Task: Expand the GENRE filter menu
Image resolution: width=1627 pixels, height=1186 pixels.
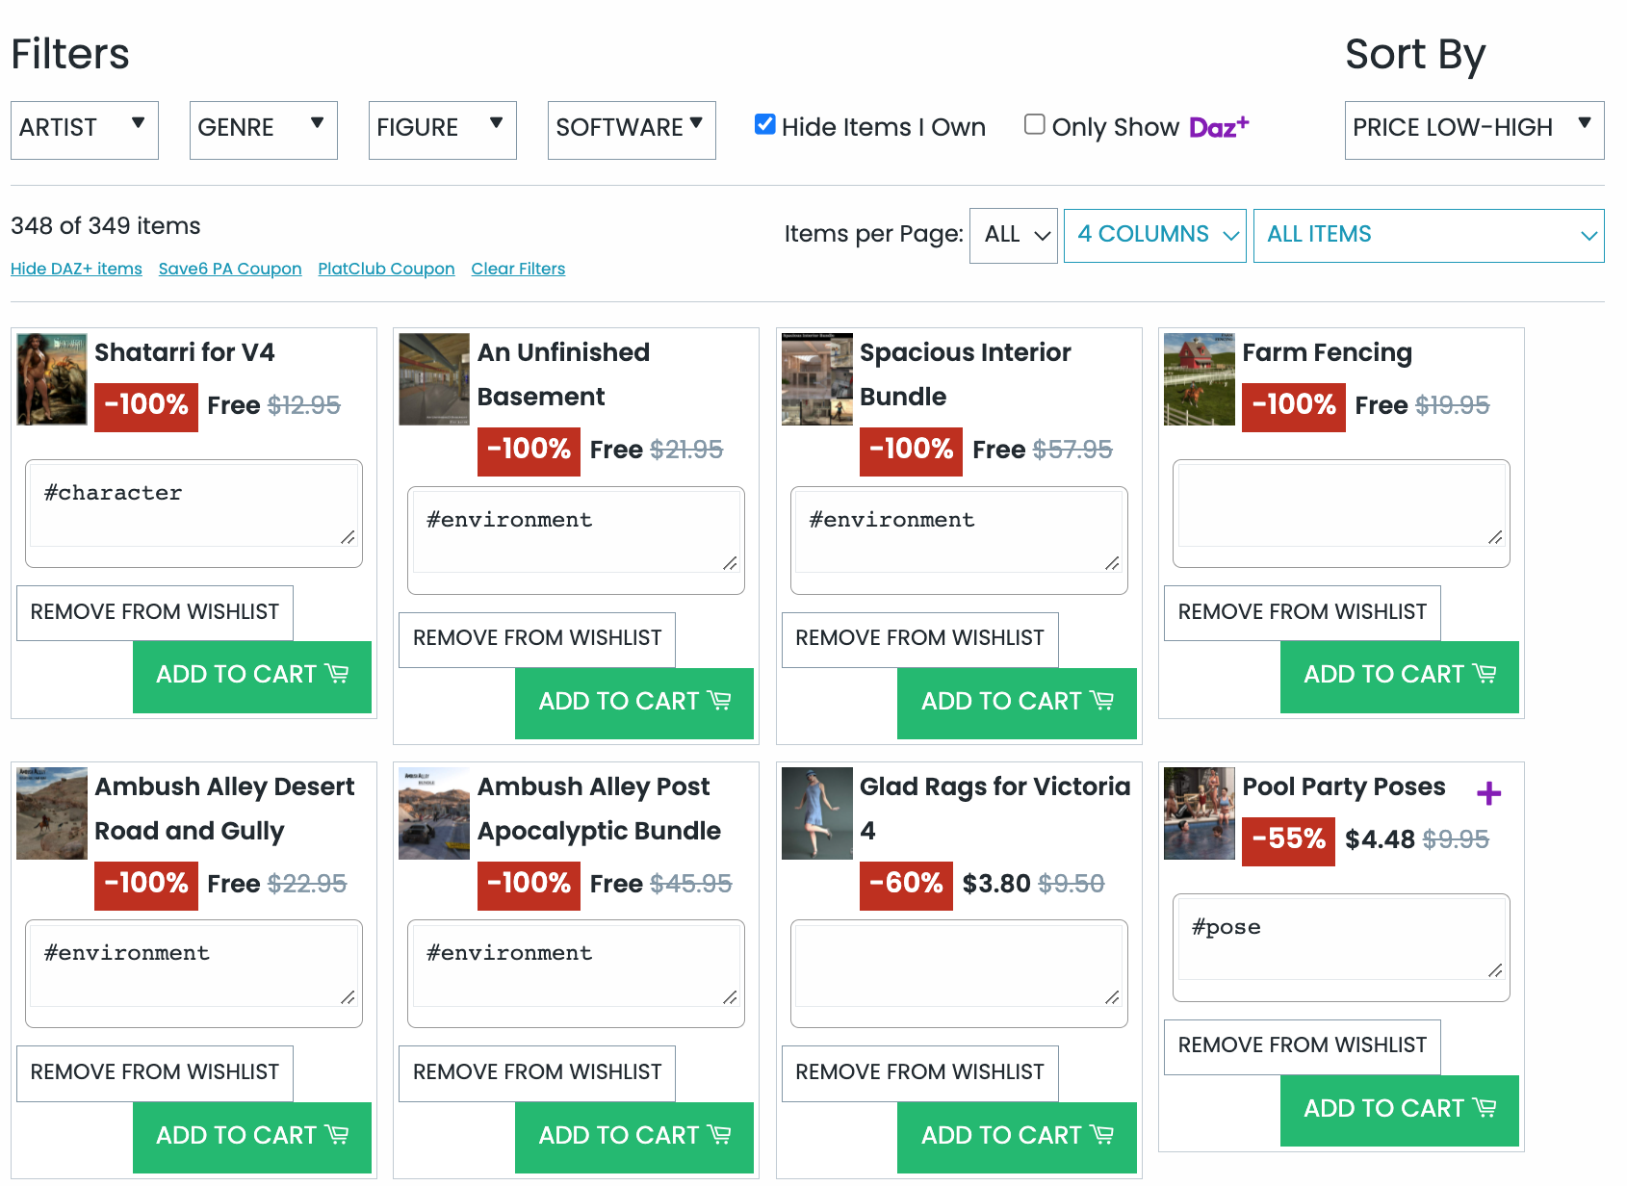Action: (263, 129)
